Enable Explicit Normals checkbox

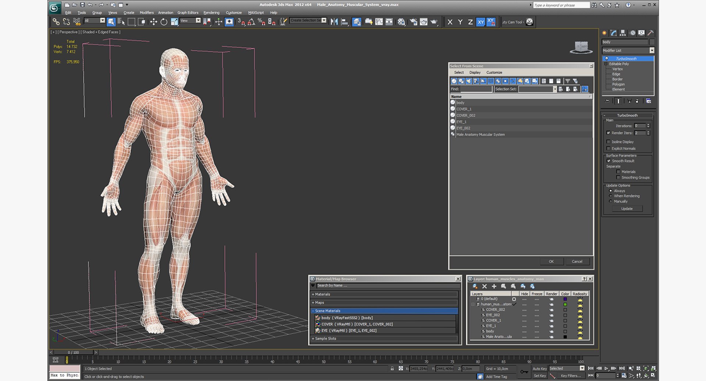click(x=608, y=148)
